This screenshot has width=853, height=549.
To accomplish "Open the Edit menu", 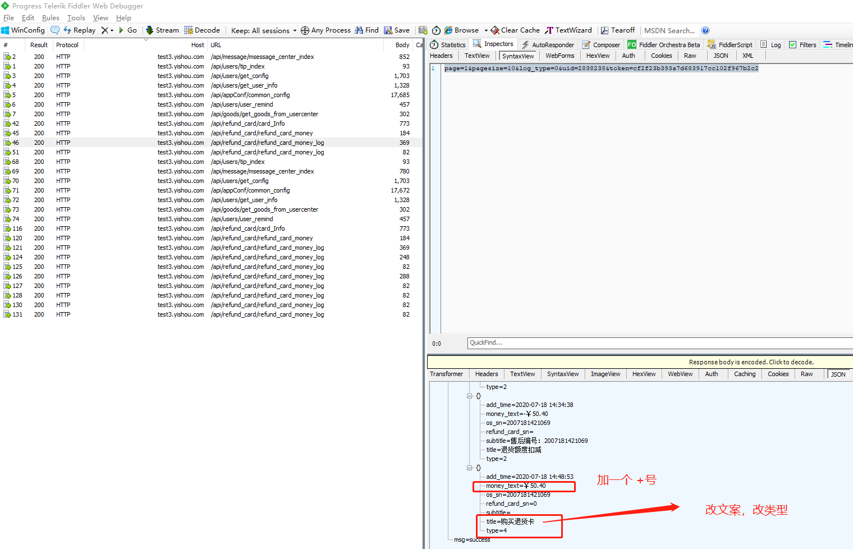I will click(28, 18).
